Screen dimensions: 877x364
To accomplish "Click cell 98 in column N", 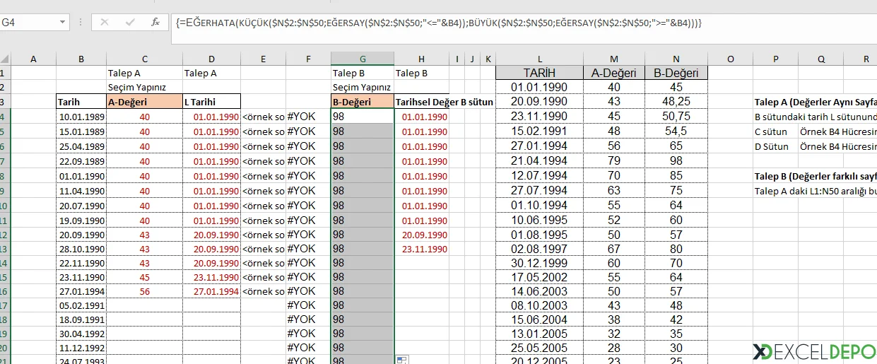I will tap(676, 160).
